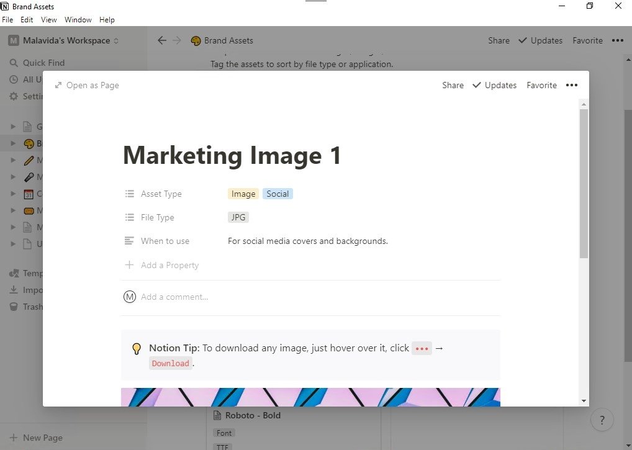This screenshot has width=632, height=450.
Task: Go back with the left arrow
Action: coord(162,40)
